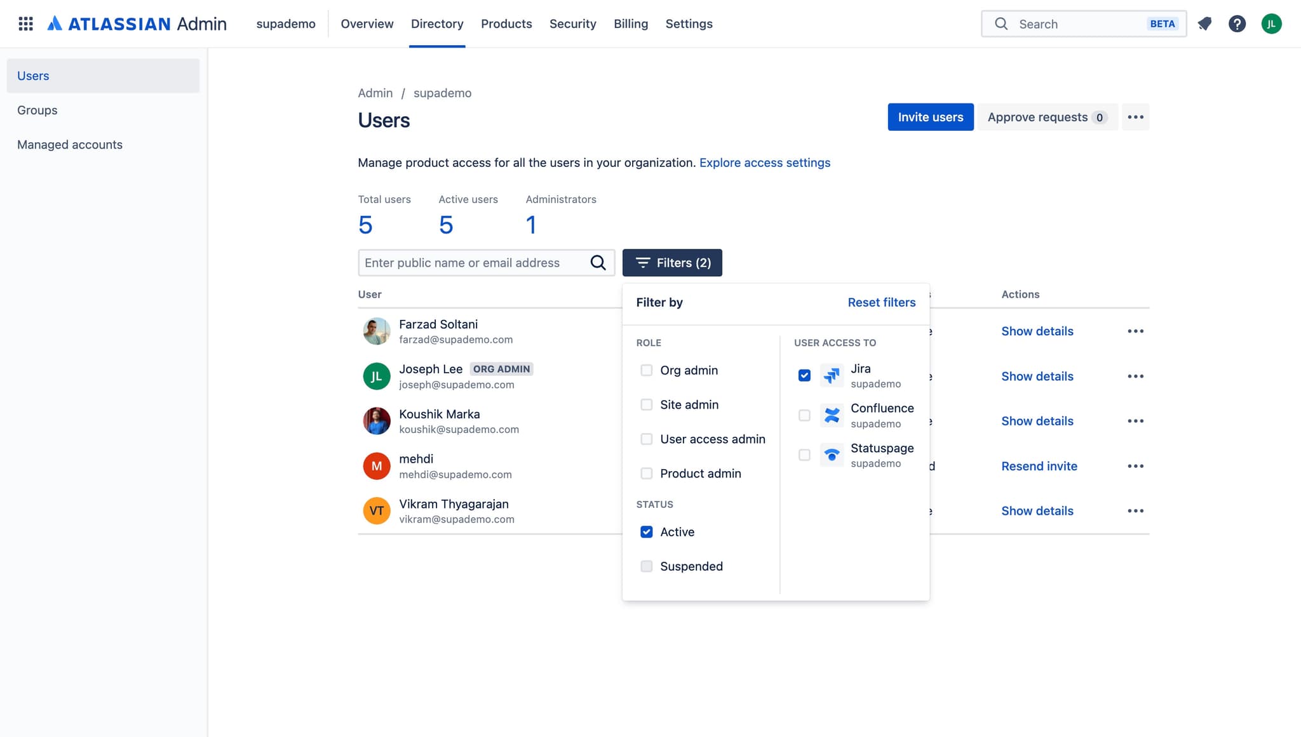Viewport: 1301px width, 737px height.
Task: Open the help question mark icon
Action: click(1237, 23)
